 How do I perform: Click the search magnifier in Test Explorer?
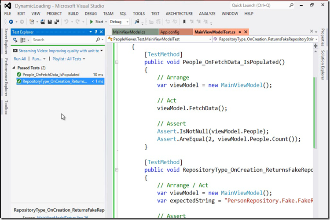coord(98,40)
